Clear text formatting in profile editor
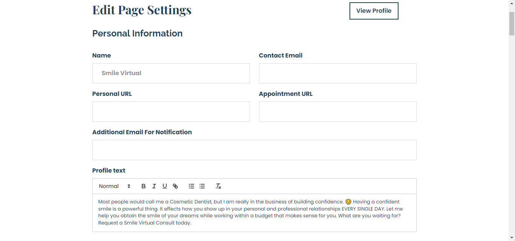The height and width of the screenshot is (241, 515). coord(218,186)
